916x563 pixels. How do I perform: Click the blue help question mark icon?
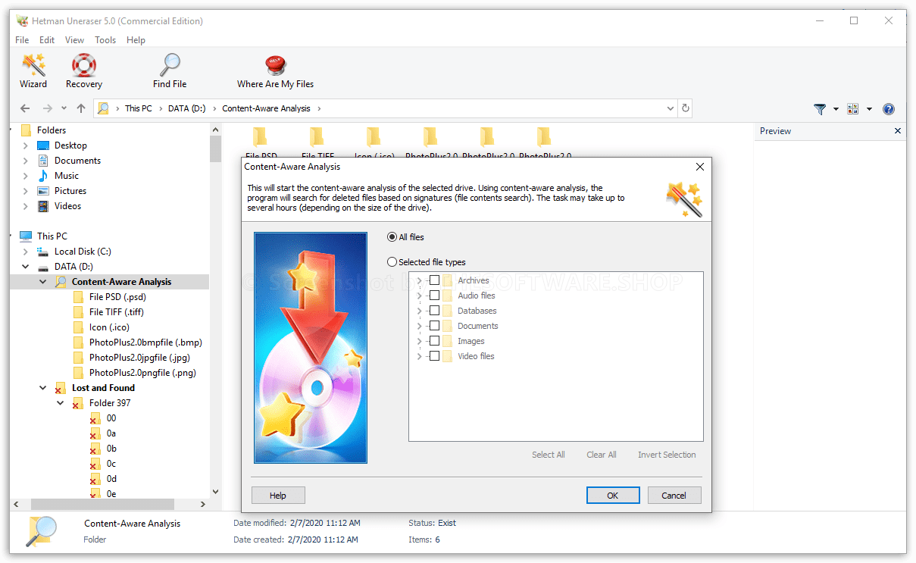point(888,108)
